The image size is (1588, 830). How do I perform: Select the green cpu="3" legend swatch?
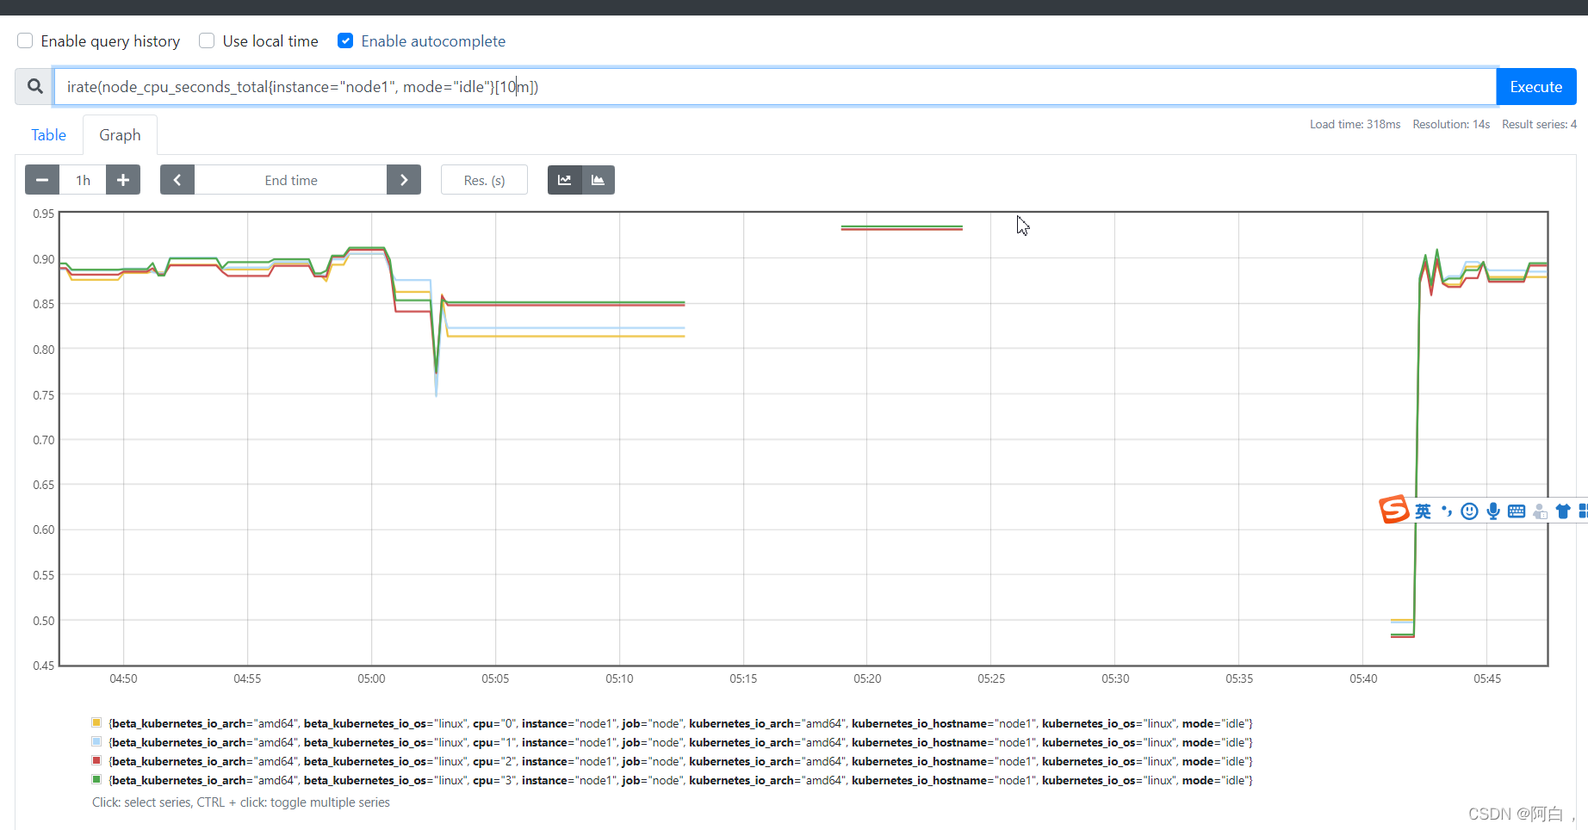click(x=96, y=779)
